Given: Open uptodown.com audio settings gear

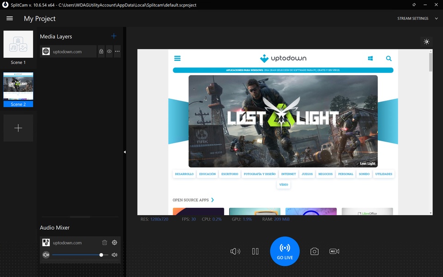Looking at the screenshot, I should (115, 243).
